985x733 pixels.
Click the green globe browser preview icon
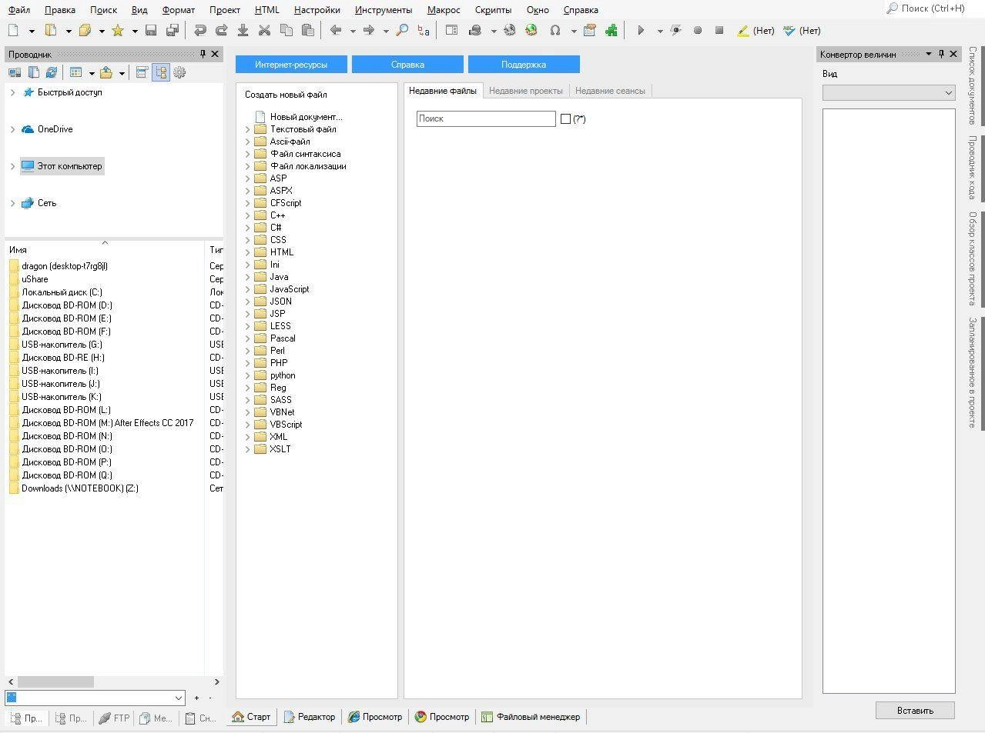pyautogui.click(x=531, y=30)
